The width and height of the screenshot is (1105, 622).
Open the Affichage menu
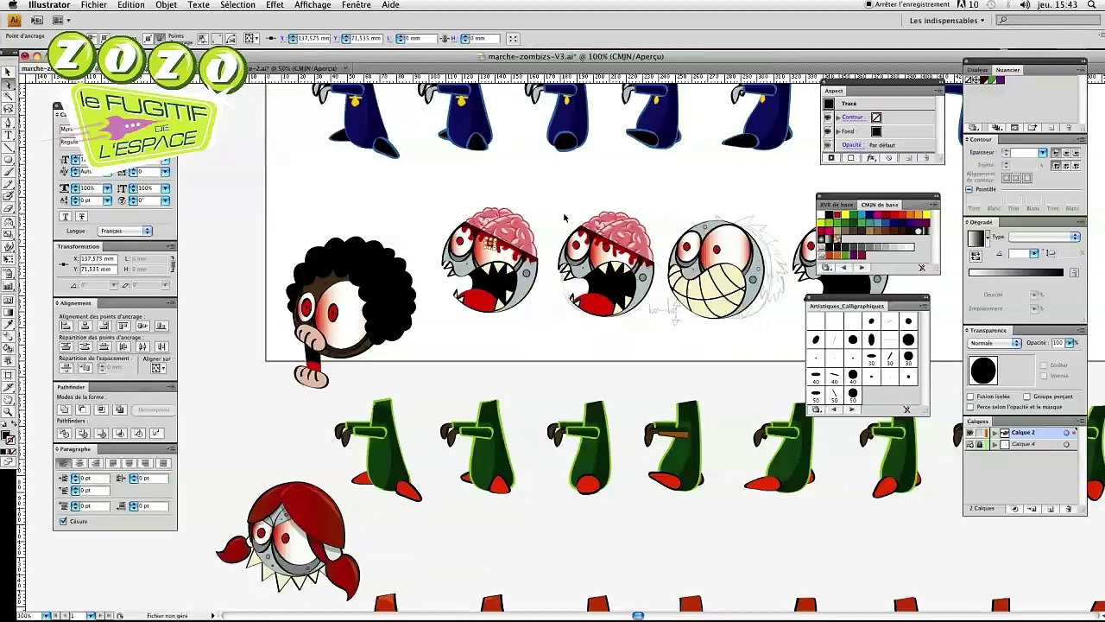point(313,5)
